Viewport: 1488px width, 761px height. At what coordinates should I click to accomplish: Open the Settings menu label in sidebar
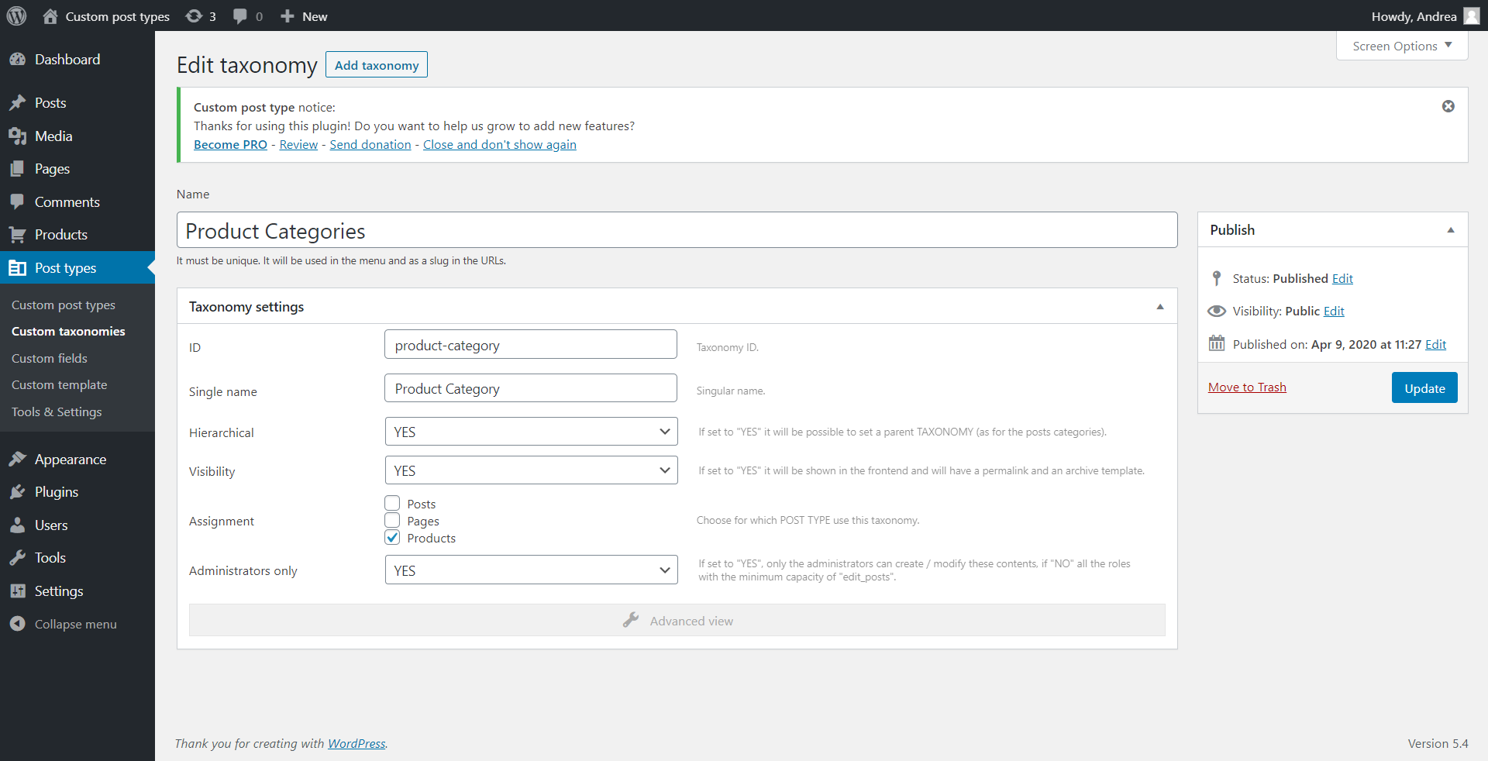59,591
